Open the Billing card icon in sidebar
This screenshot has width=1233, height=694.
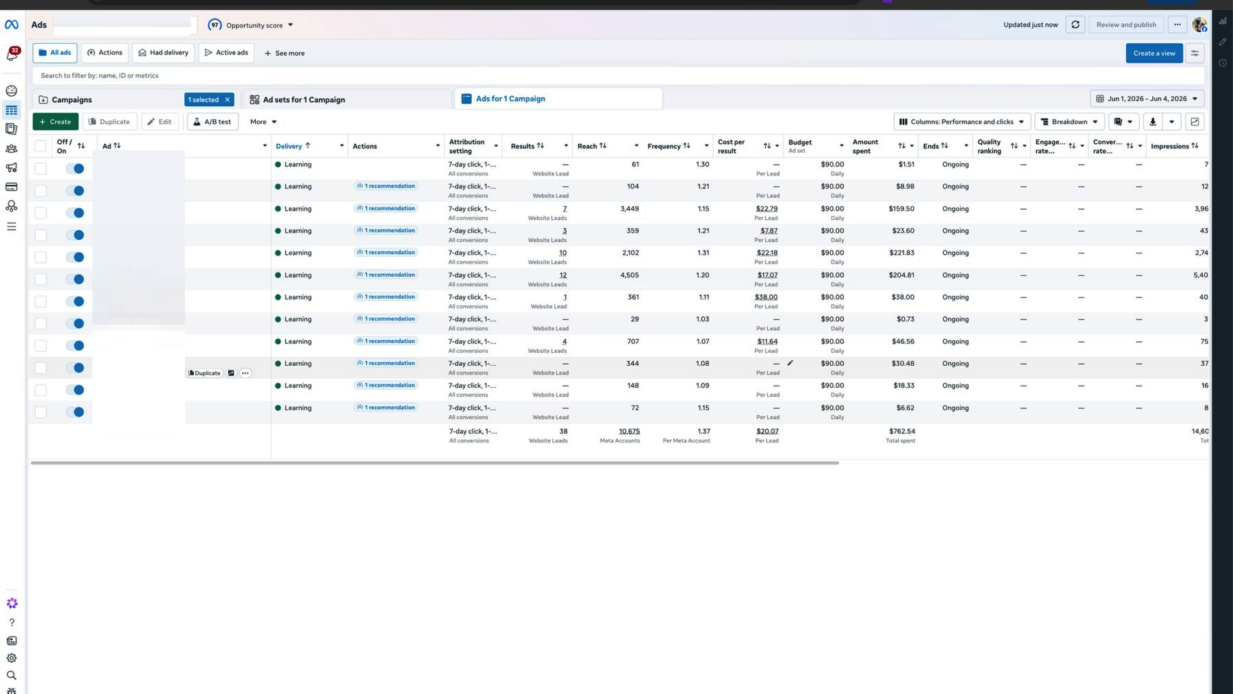coord(12,186)
